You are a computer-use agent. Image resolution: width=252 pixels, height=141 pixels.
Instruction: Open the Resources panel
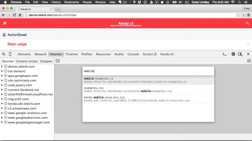point(103,54)
